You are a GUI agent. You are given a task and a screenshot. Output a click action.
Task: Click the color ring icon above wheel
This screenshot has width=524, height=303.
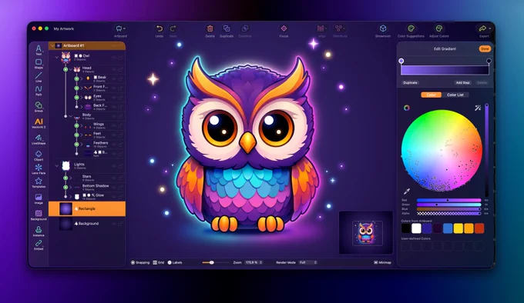point(407,108)
